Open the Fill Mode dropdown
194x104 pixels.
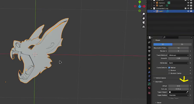tap(179, 63)
